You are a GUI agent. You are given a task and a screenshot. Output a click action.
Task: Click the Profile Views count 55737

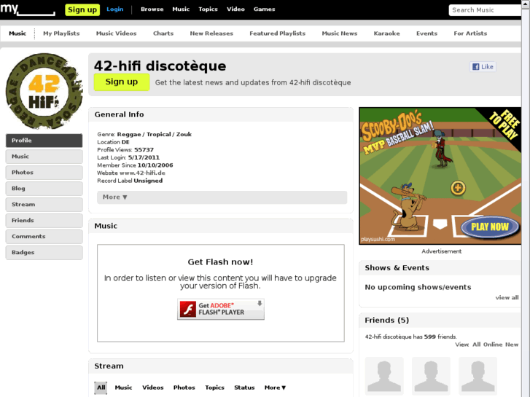(144, 149)
